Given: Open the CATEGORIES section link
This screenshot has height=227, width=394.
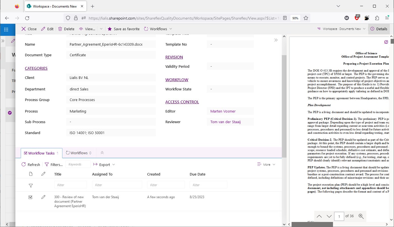Looking at the screenshot, I should [36, 68].
